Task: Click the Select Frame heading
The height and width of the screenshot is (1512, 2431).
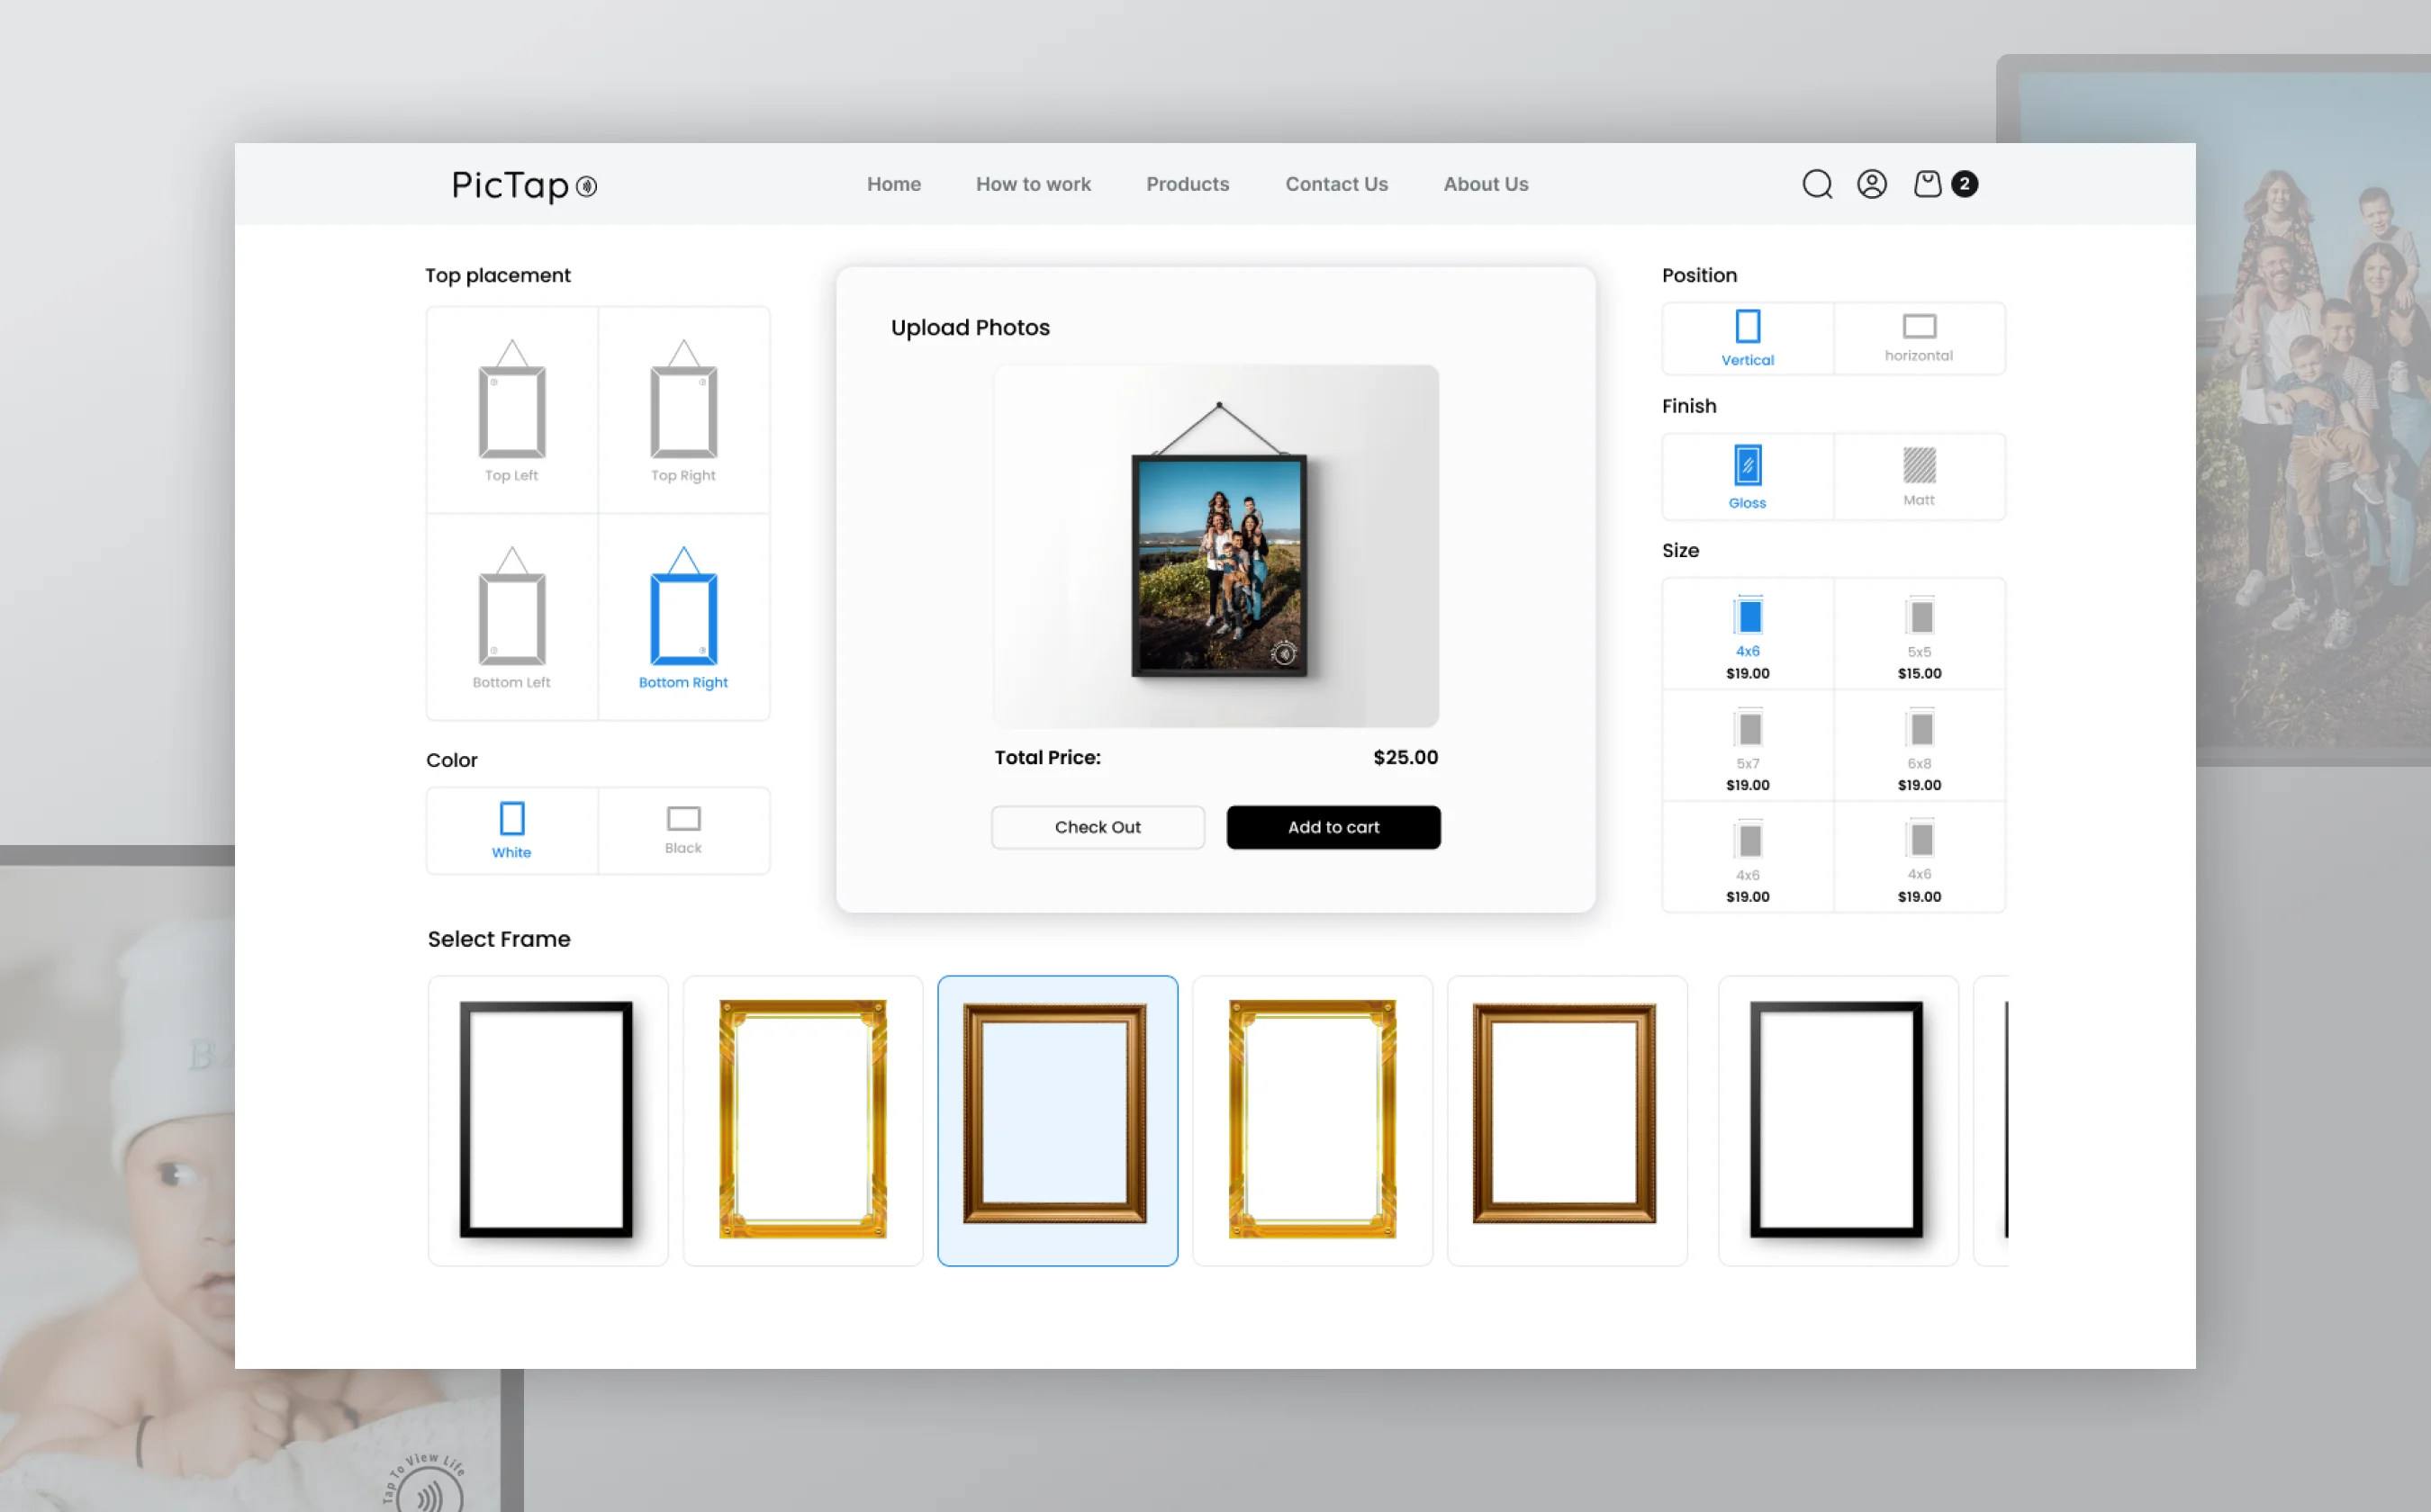Action: 498,939
